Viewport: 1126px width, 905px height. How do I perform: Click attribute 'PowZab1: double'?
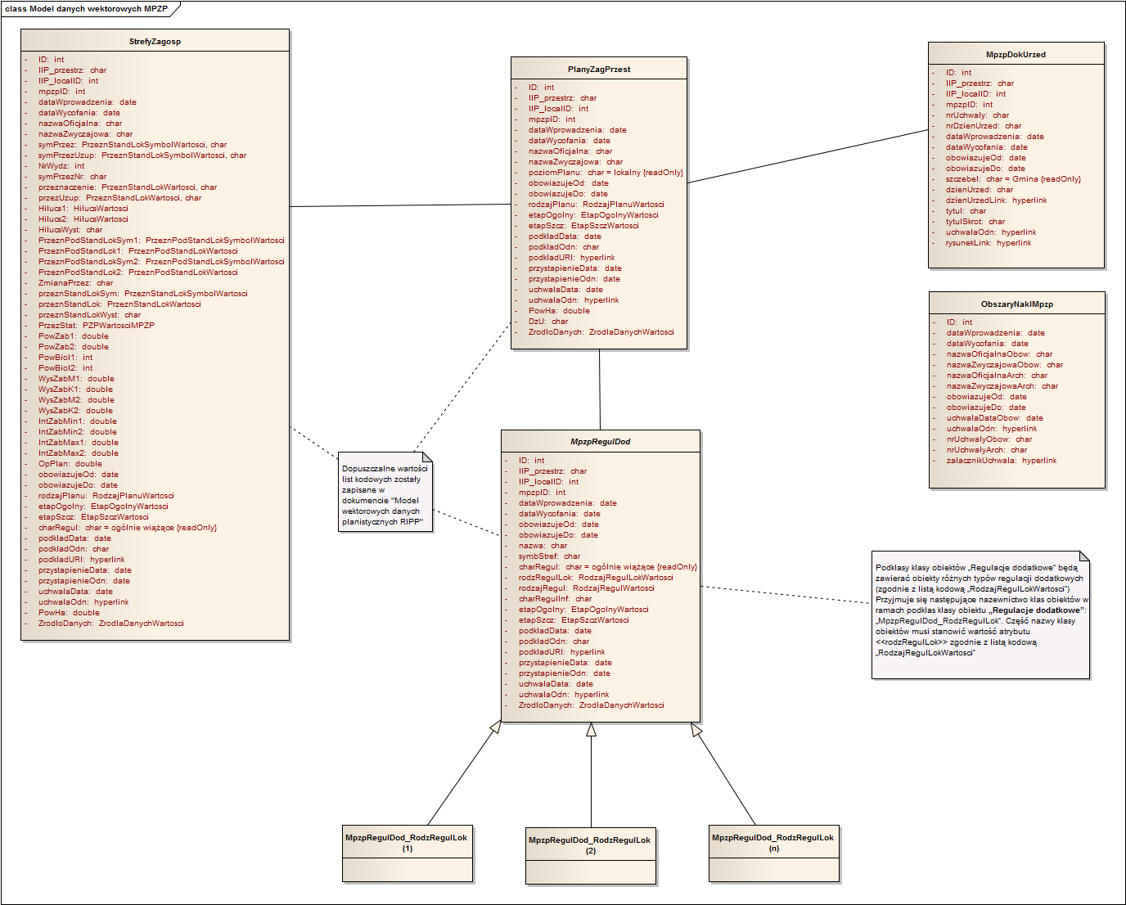(74, 336)
